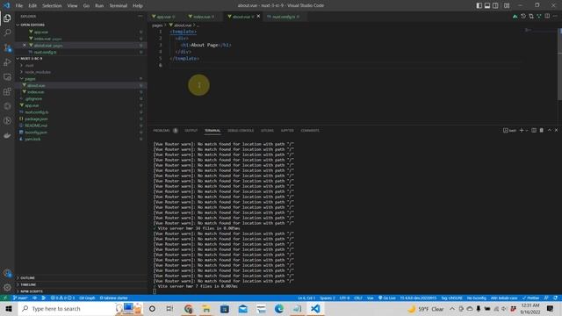Maximize panel size chevron
This screenshot has width=562, height=316.
pos(550,131)
